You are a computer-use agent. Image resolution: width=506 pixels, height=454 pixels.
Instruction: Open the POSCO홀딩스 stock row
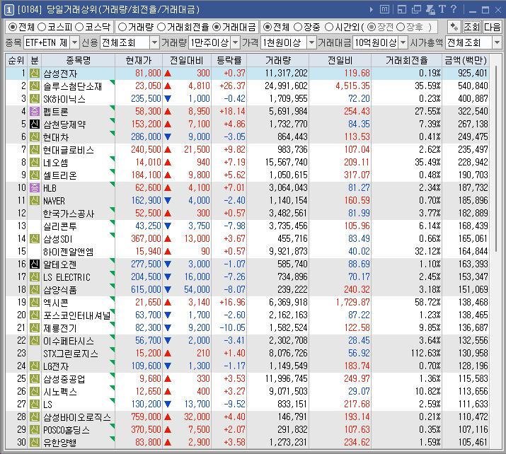tap(247, 429)
